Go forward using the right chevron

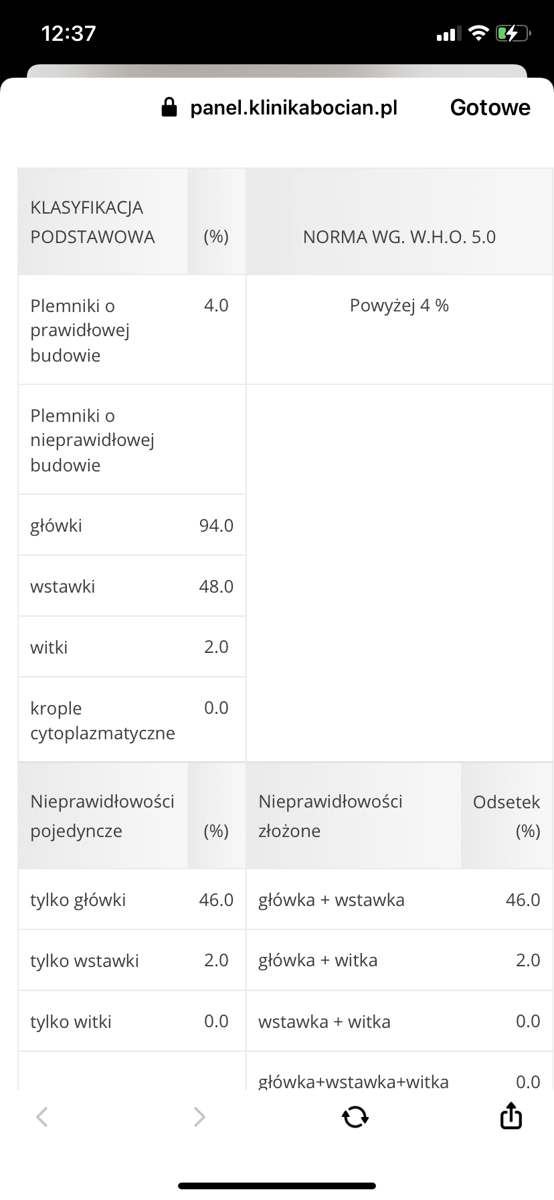click(x=199, y=1116)
